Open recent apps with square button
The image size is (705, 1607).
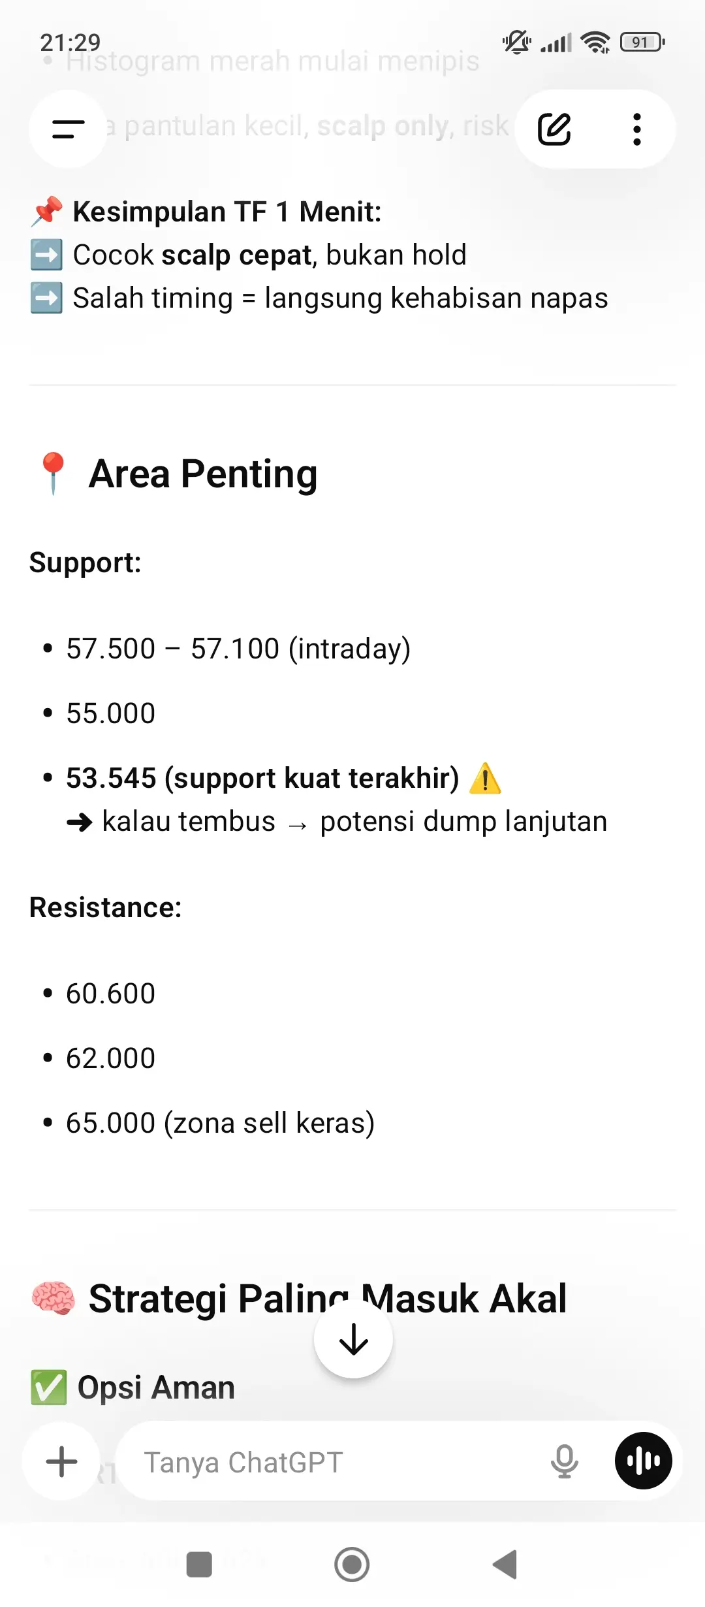point(199,1565)
